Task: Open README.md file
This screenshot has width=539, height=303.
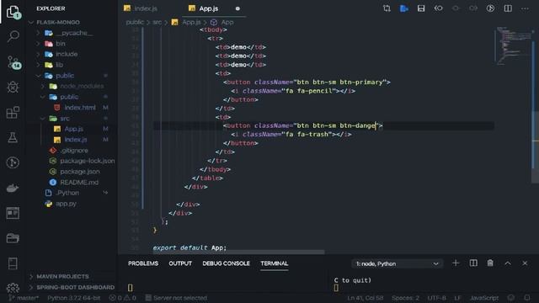Action: [79, 183]
